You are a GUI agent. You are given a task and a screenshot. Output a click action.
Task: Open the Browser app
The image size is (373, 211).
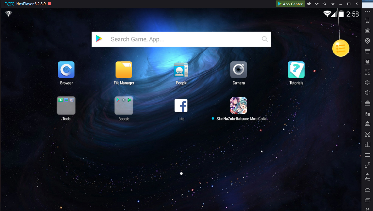click(66, 70)
